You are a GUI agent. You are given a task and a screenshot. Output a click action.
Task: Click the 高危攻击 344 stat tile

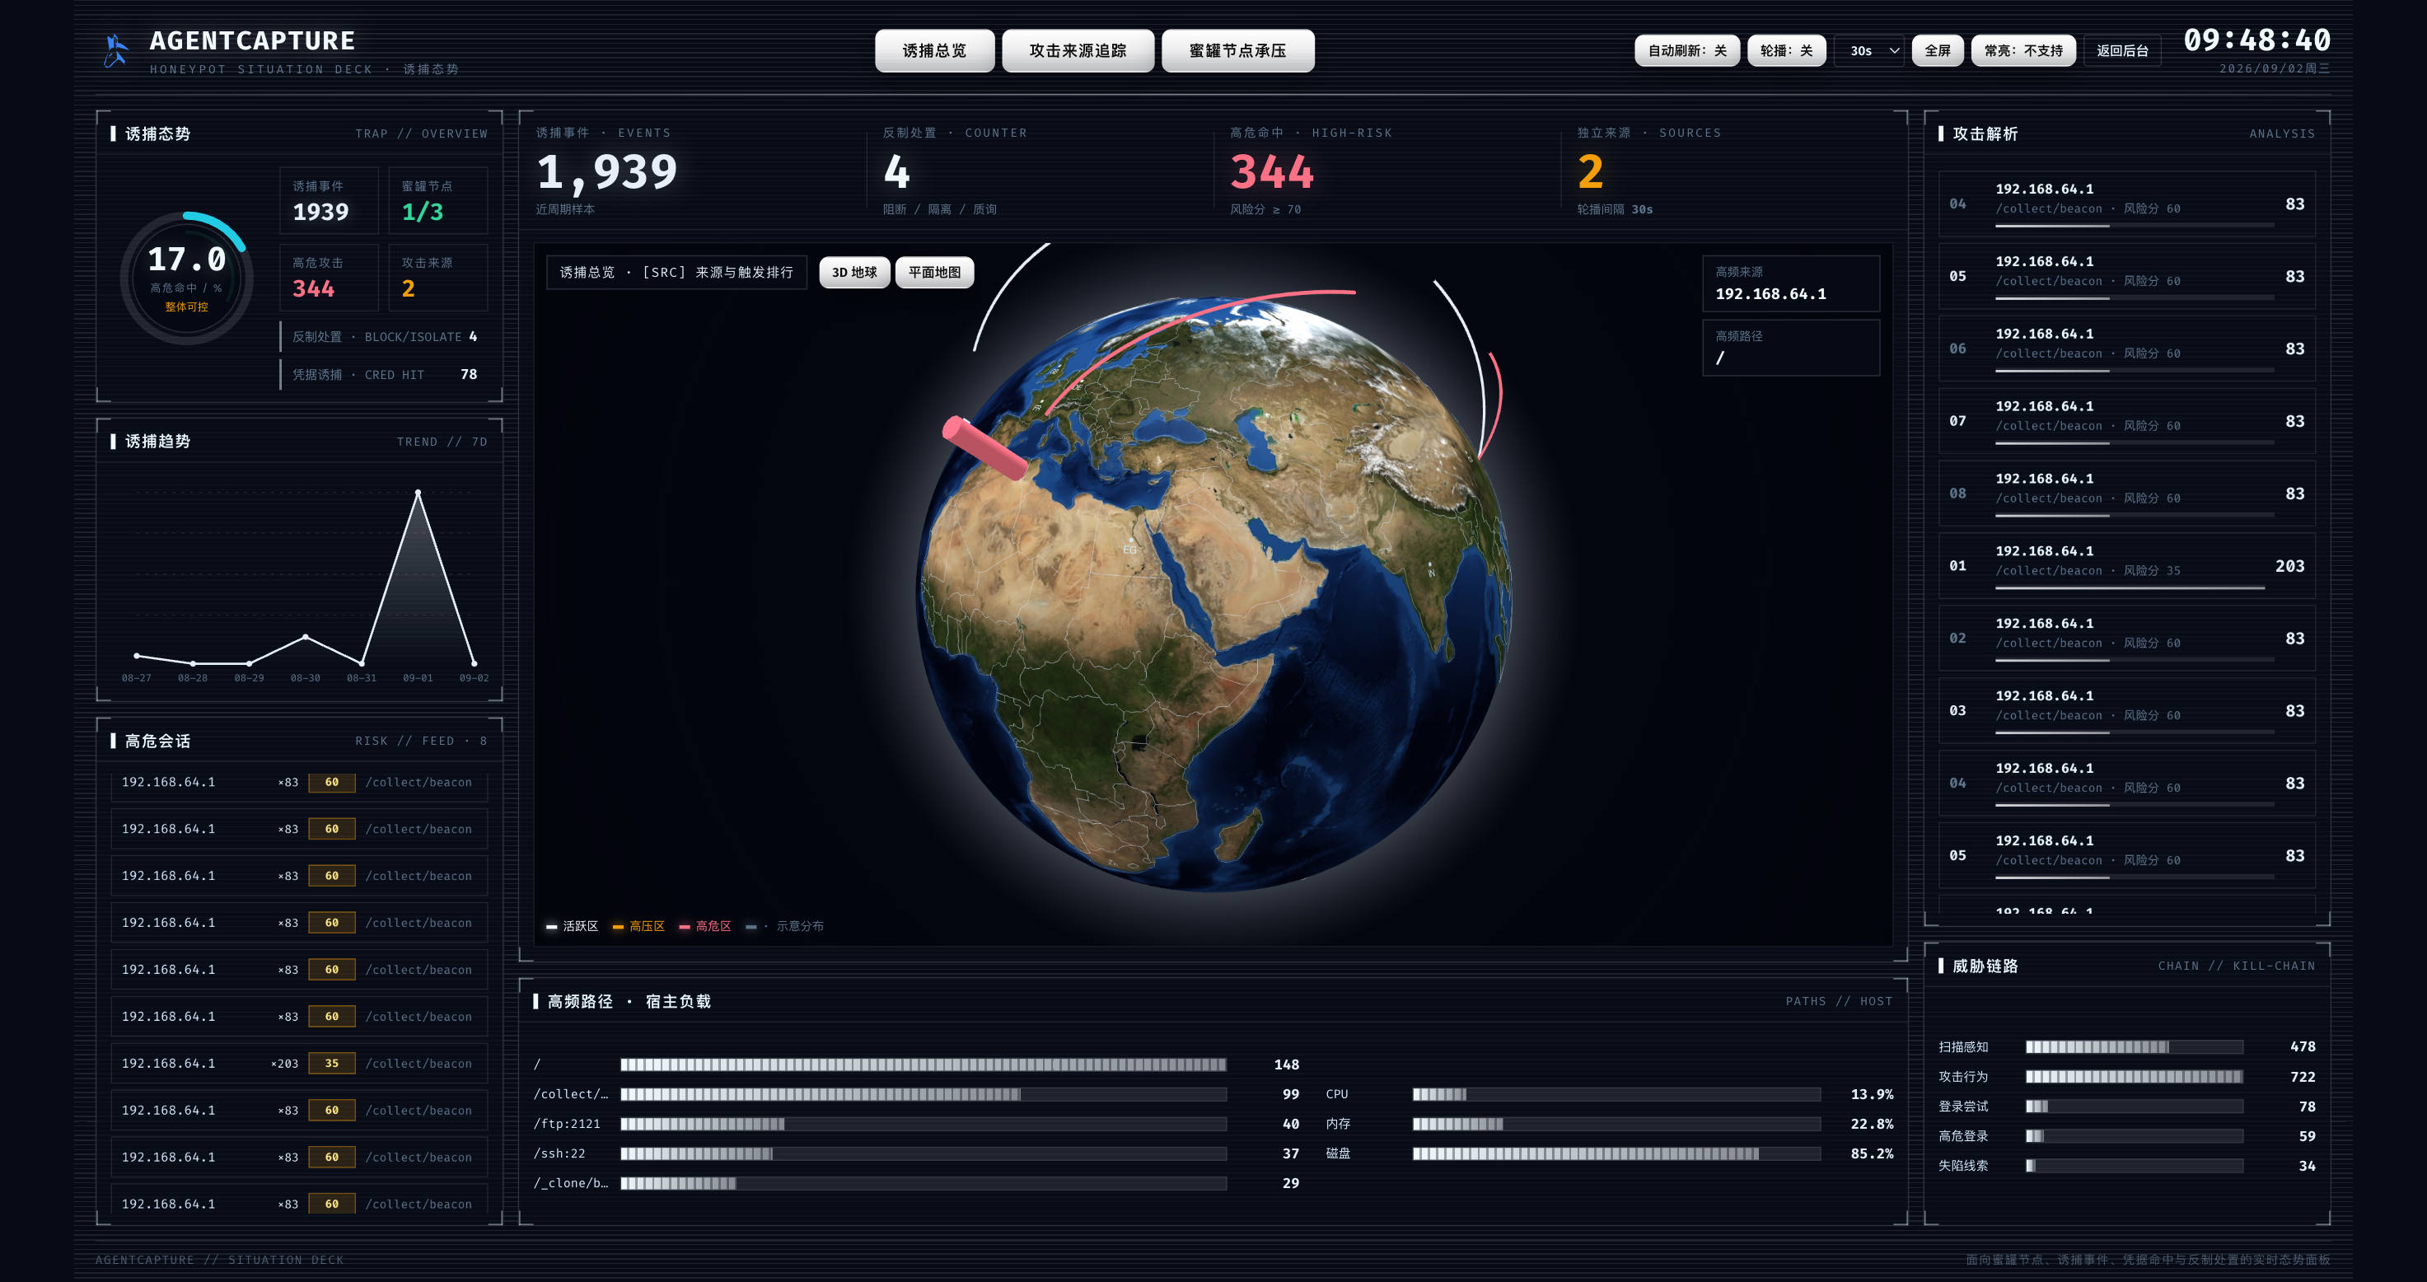329,278
